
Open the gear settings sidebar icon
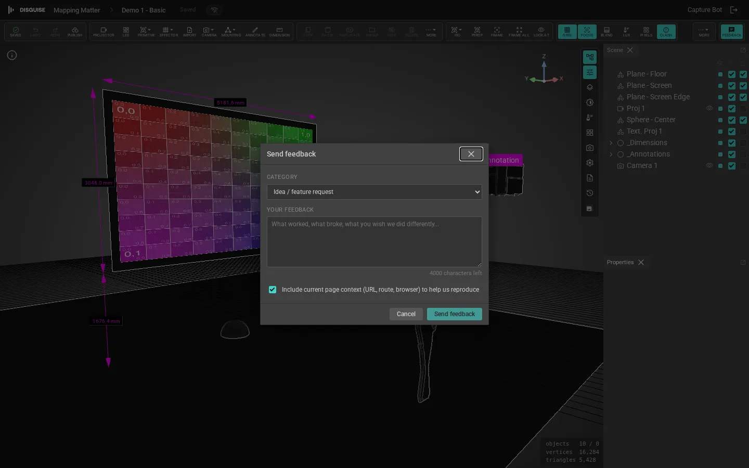[x=590, y=163]
